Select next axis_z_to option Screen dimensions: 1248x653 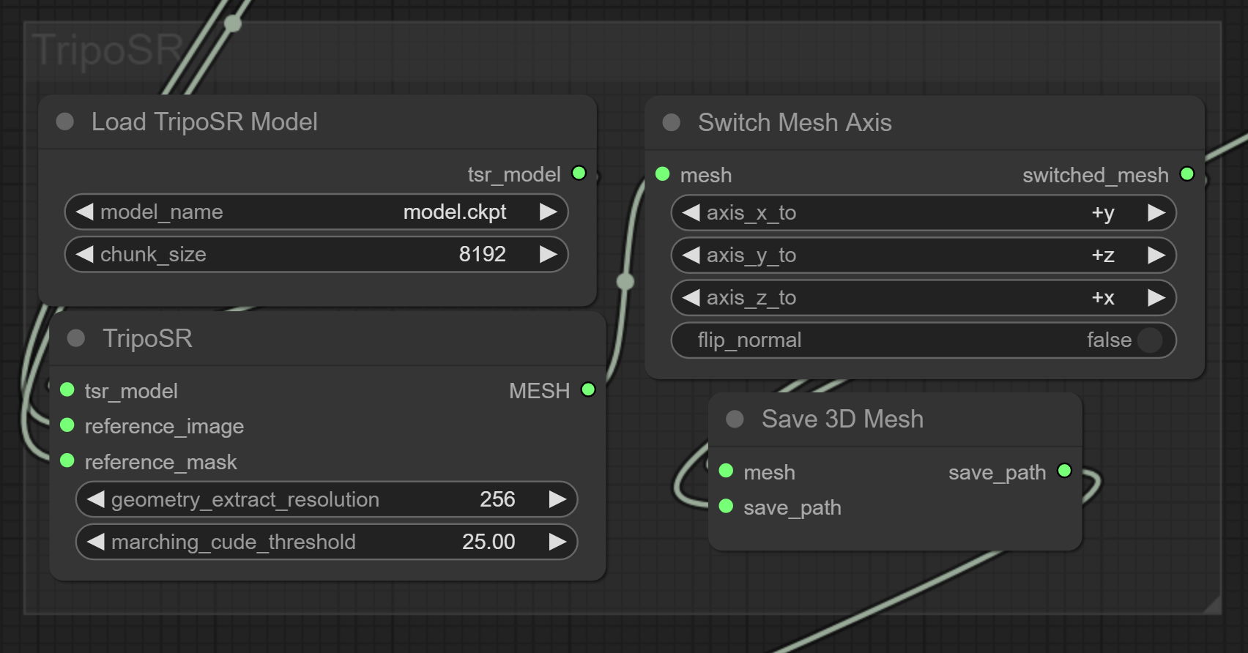click(1156, 297)
